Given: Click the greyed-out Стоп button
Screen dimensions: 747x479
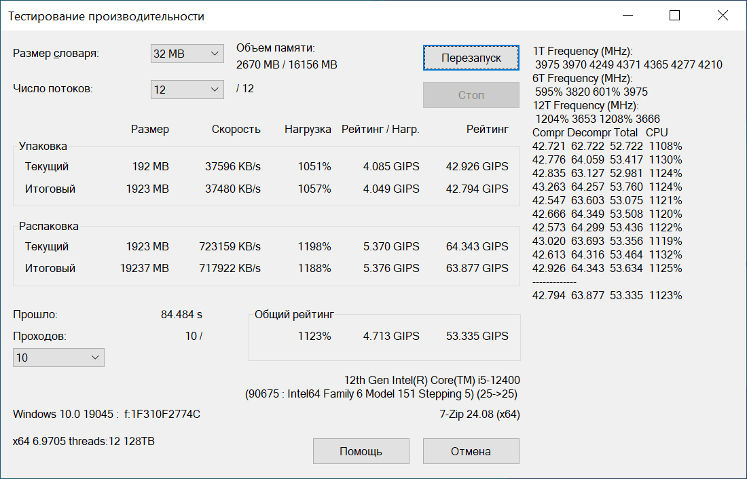Looking at the screenshot, I should (x=471, y=95).
